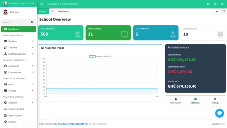The height and width of the screenshot is (128, 227).
Task: Click the BS 1 data point on chart
Action: pos(46,89)
